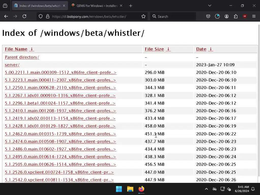The image size is (260, 195).
Task: Download the 5.1.2505.0.main.010626-1514 build file
Action: (60, 164)
